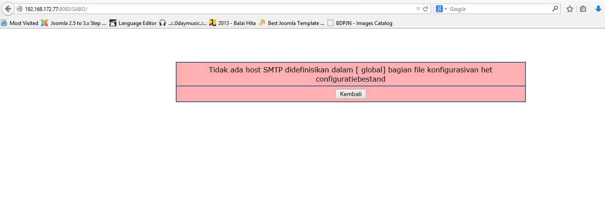Open the Google search engine selector
The width and height of the screenshot is (605, 218).
click(441, 9)
